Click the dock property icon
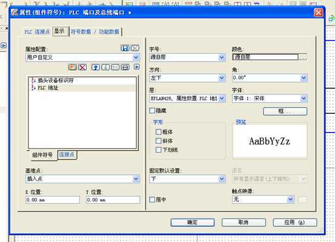Viewport: 335px width, 242px height. coord(125,67)
